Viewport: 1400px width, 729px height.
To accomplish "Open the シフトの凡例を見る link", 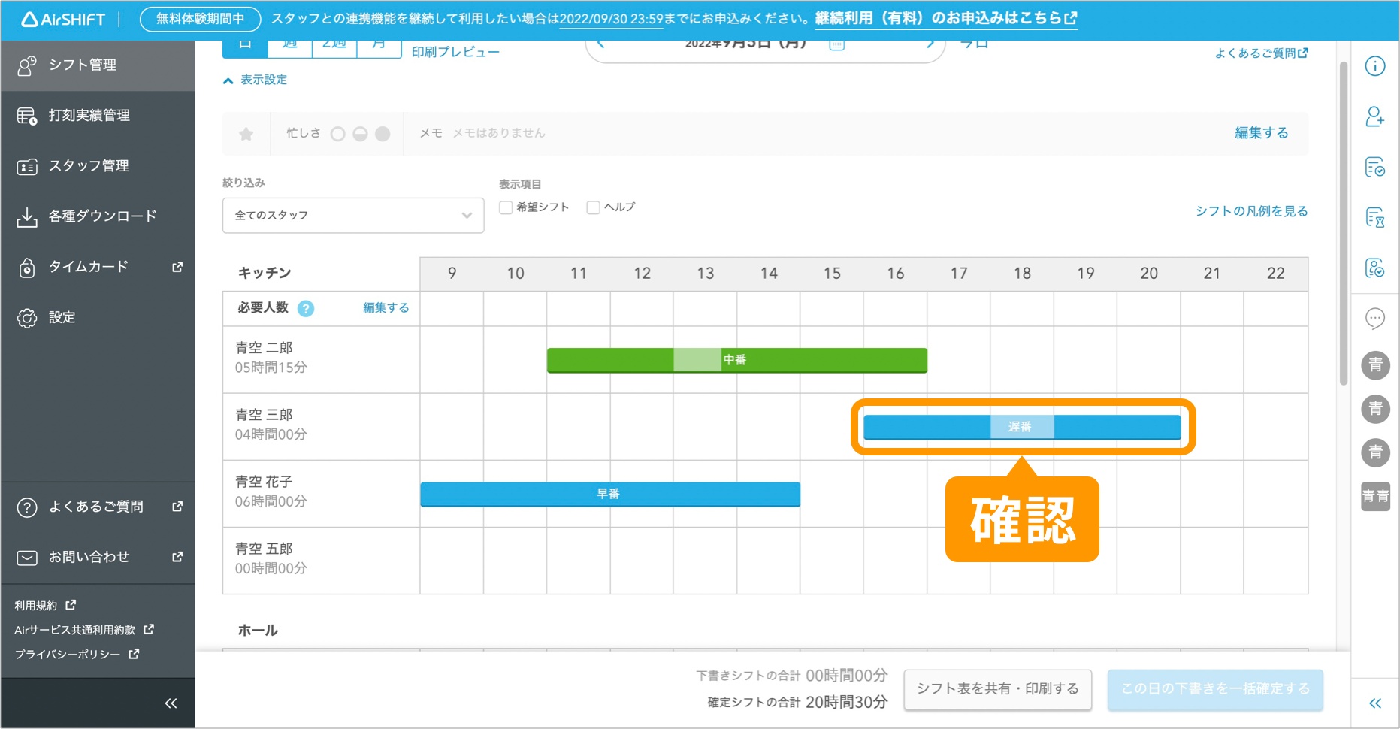I will (1251, 211).
